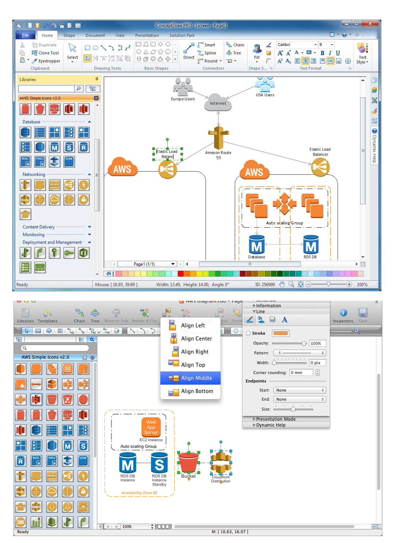This screenshot has height=543, width=401.
Task: Click Chain in the Windows ribbon Connectors group
Action: click(235, 45)
